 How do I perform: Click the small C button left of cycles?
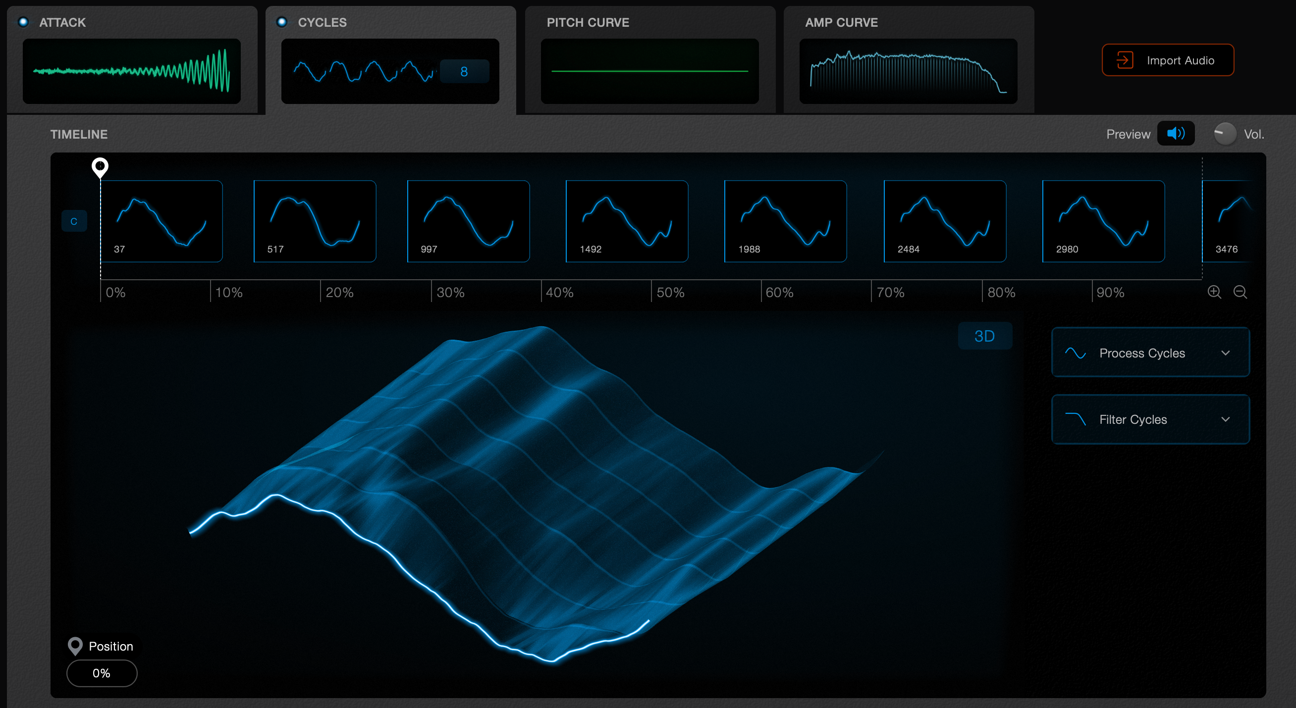pos(74,221)
